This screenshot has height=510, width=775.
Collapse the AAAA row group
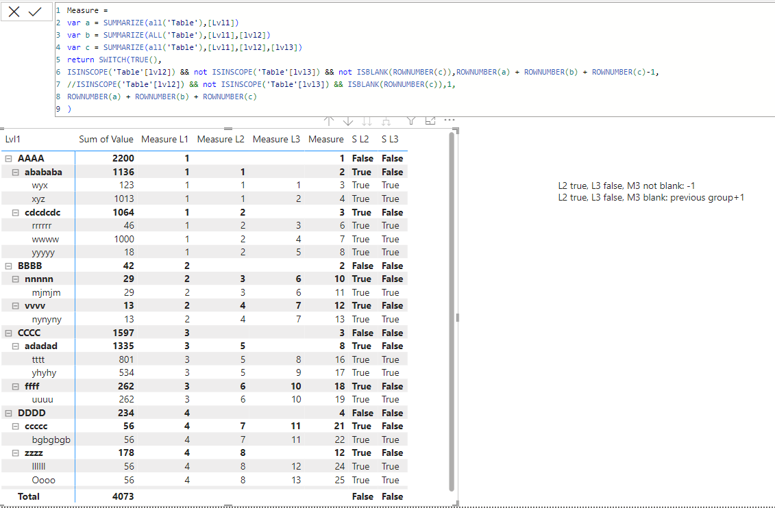[x=8, y=159]
